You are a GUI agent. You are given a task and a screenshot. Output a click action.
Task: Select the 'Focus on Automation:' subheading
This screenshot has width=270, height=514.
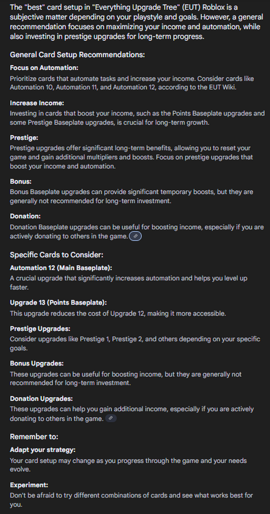click(44, 68)
